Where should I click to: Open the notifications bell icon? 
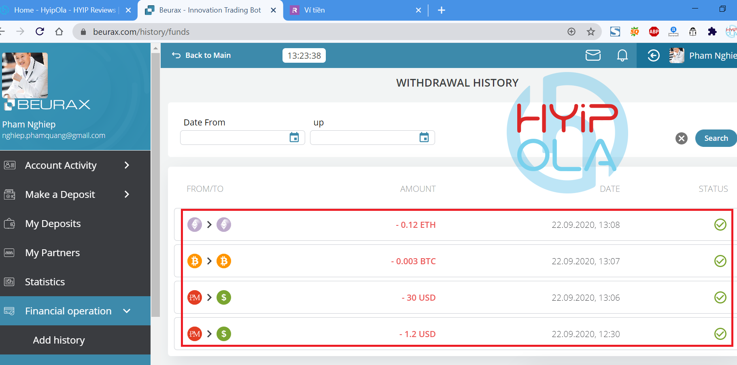[x=622, y=55]
